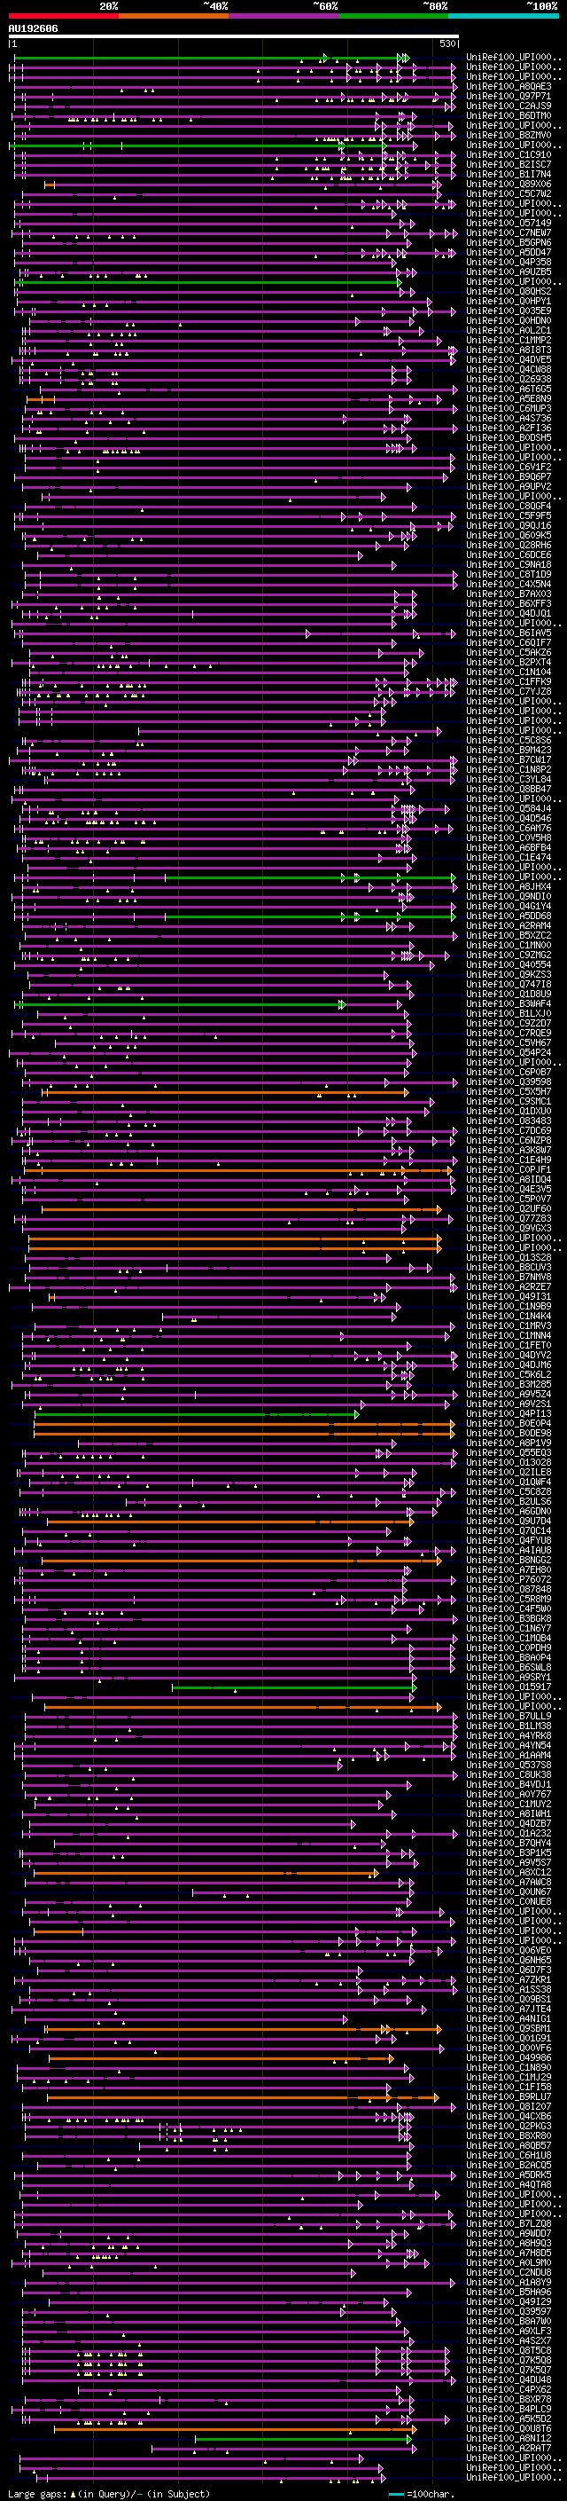
Task: Open hit UniRef100_Q97P71
Action: (x=509, y=96)
